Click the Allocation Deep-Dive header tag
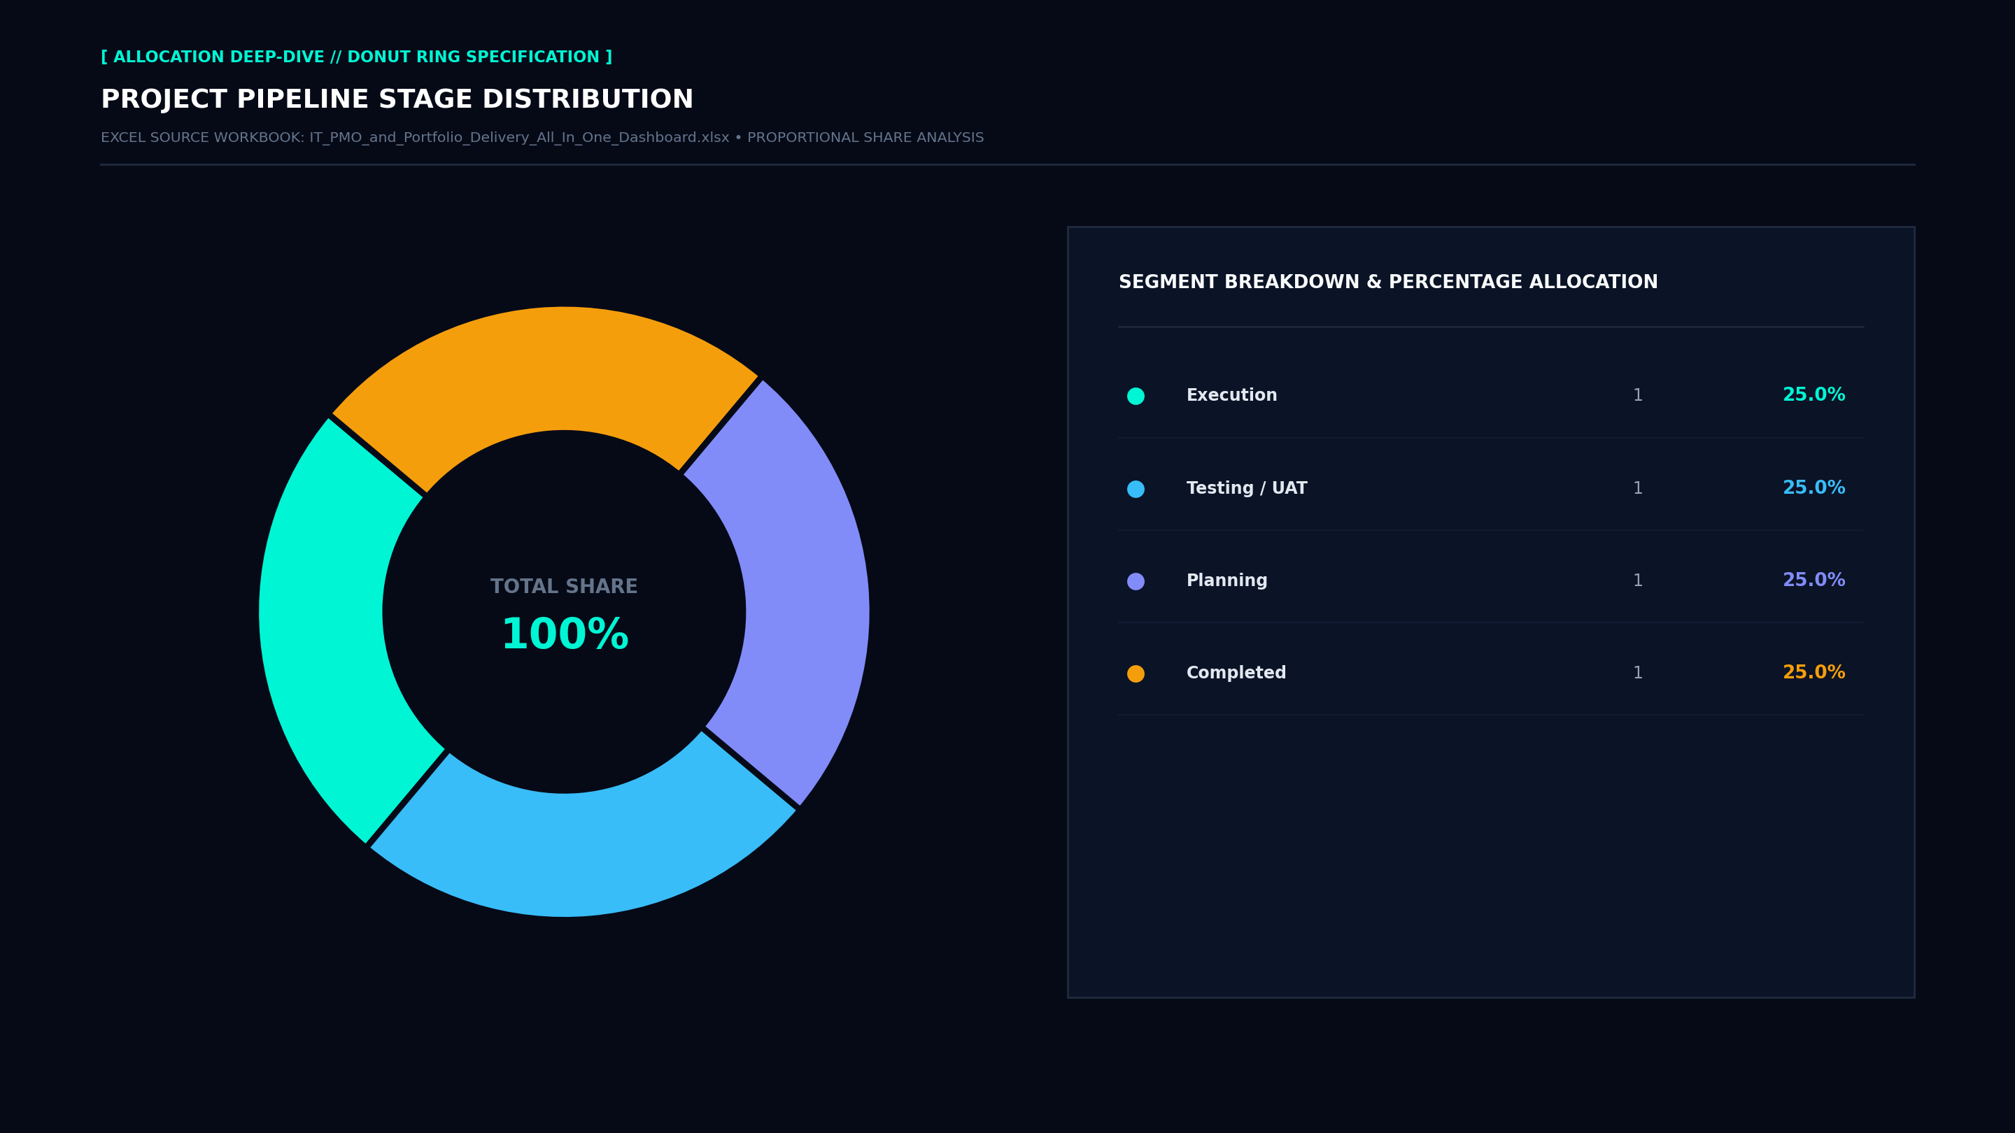The image size is (2015, 1133). tap(357, 57)
